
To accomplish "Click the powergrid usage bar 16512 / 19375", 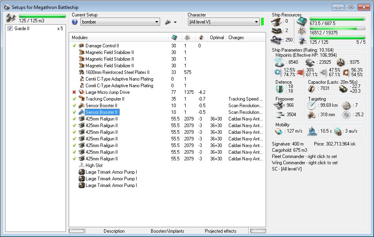I will [337, 28].
